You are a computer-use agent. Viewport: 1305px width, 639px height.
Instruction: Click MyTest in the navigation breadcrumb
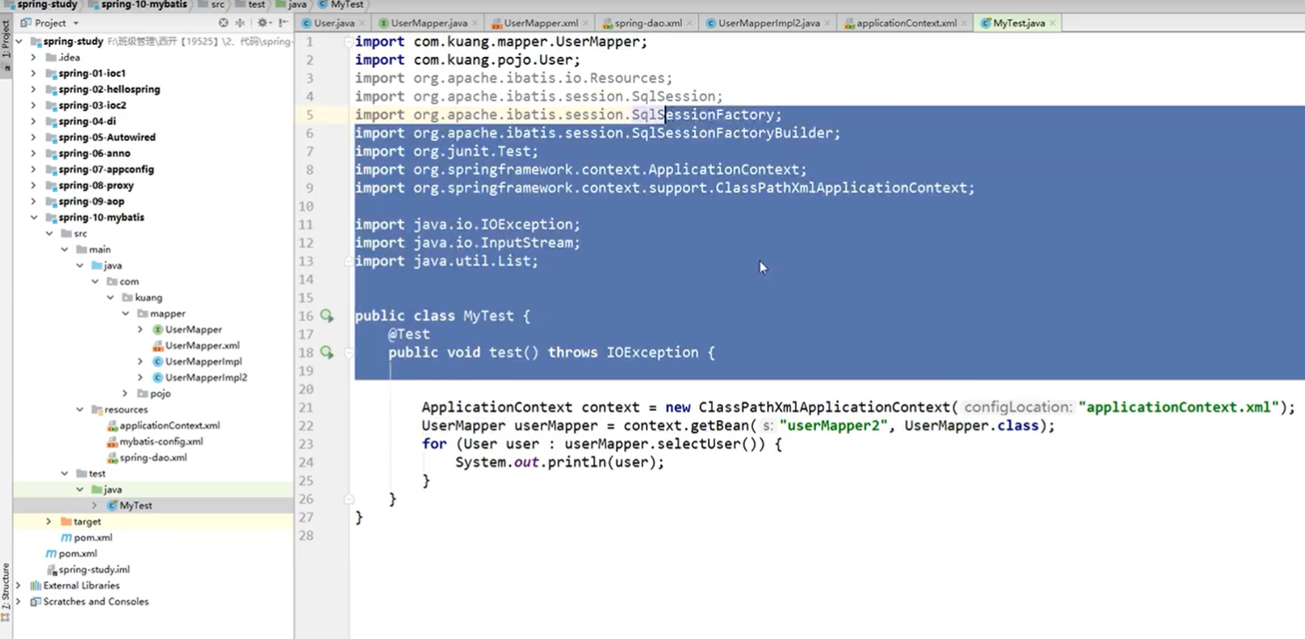pyautogui.click(x=341, y=4)
